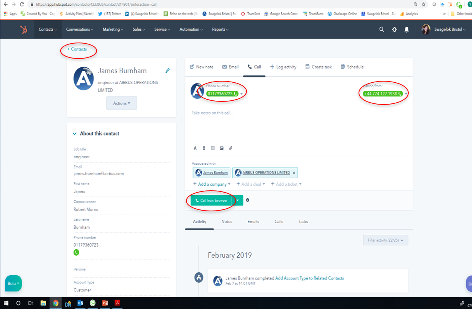Image resolution: width=472 pixels, height=309 pixels.
Task: Open the Reports navigation menu
Action: coord(220,29)
